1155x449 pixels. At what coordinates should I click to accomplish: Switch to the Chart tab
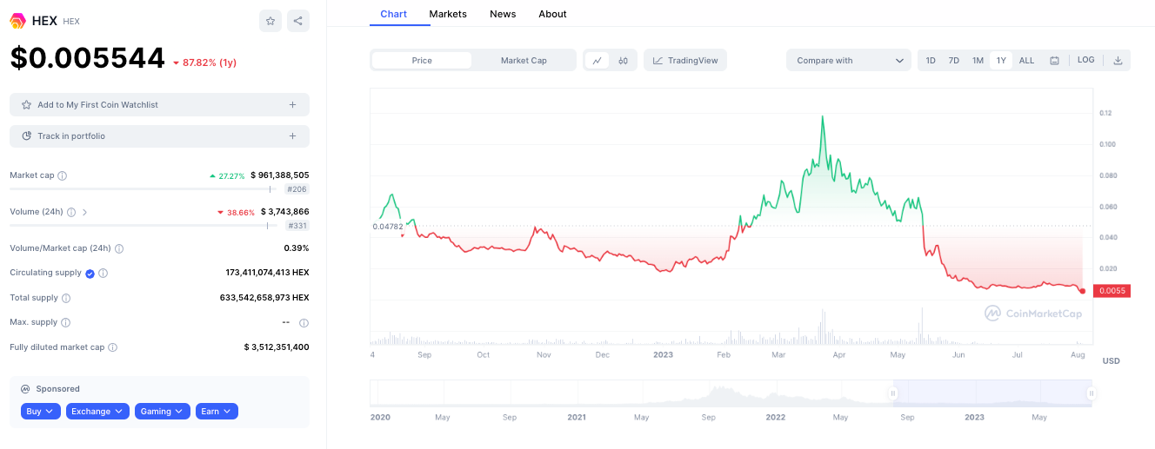click(394, 14)
